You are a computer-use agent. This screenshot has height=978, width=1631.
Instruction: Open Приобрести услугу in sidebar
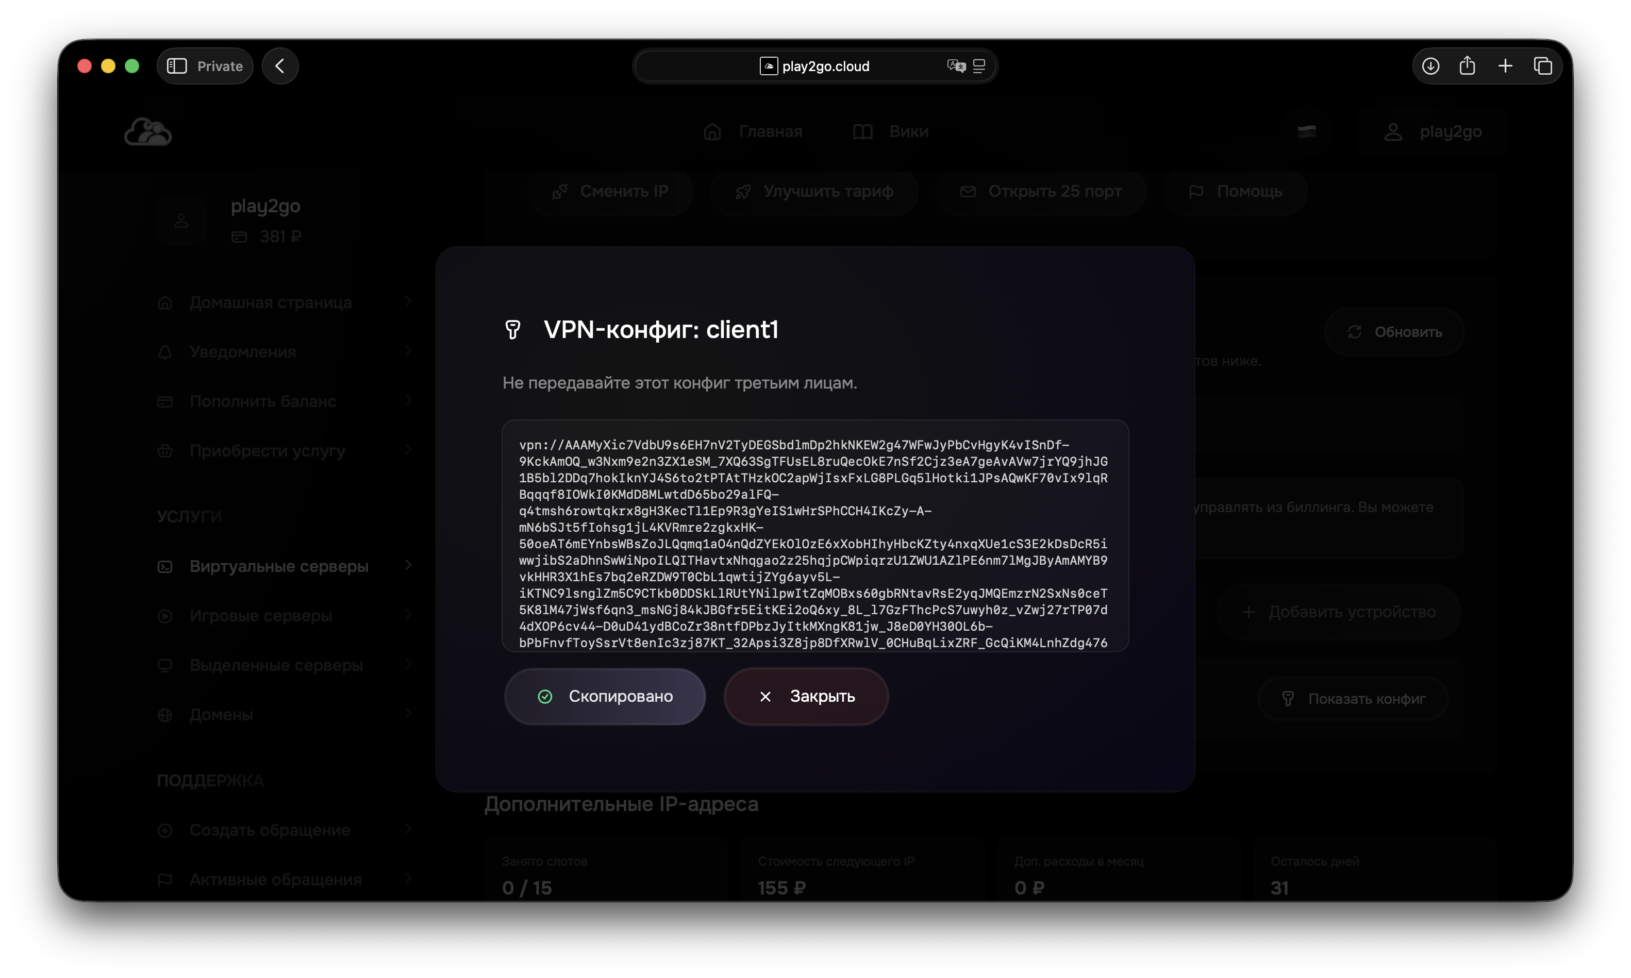point(285,451)
